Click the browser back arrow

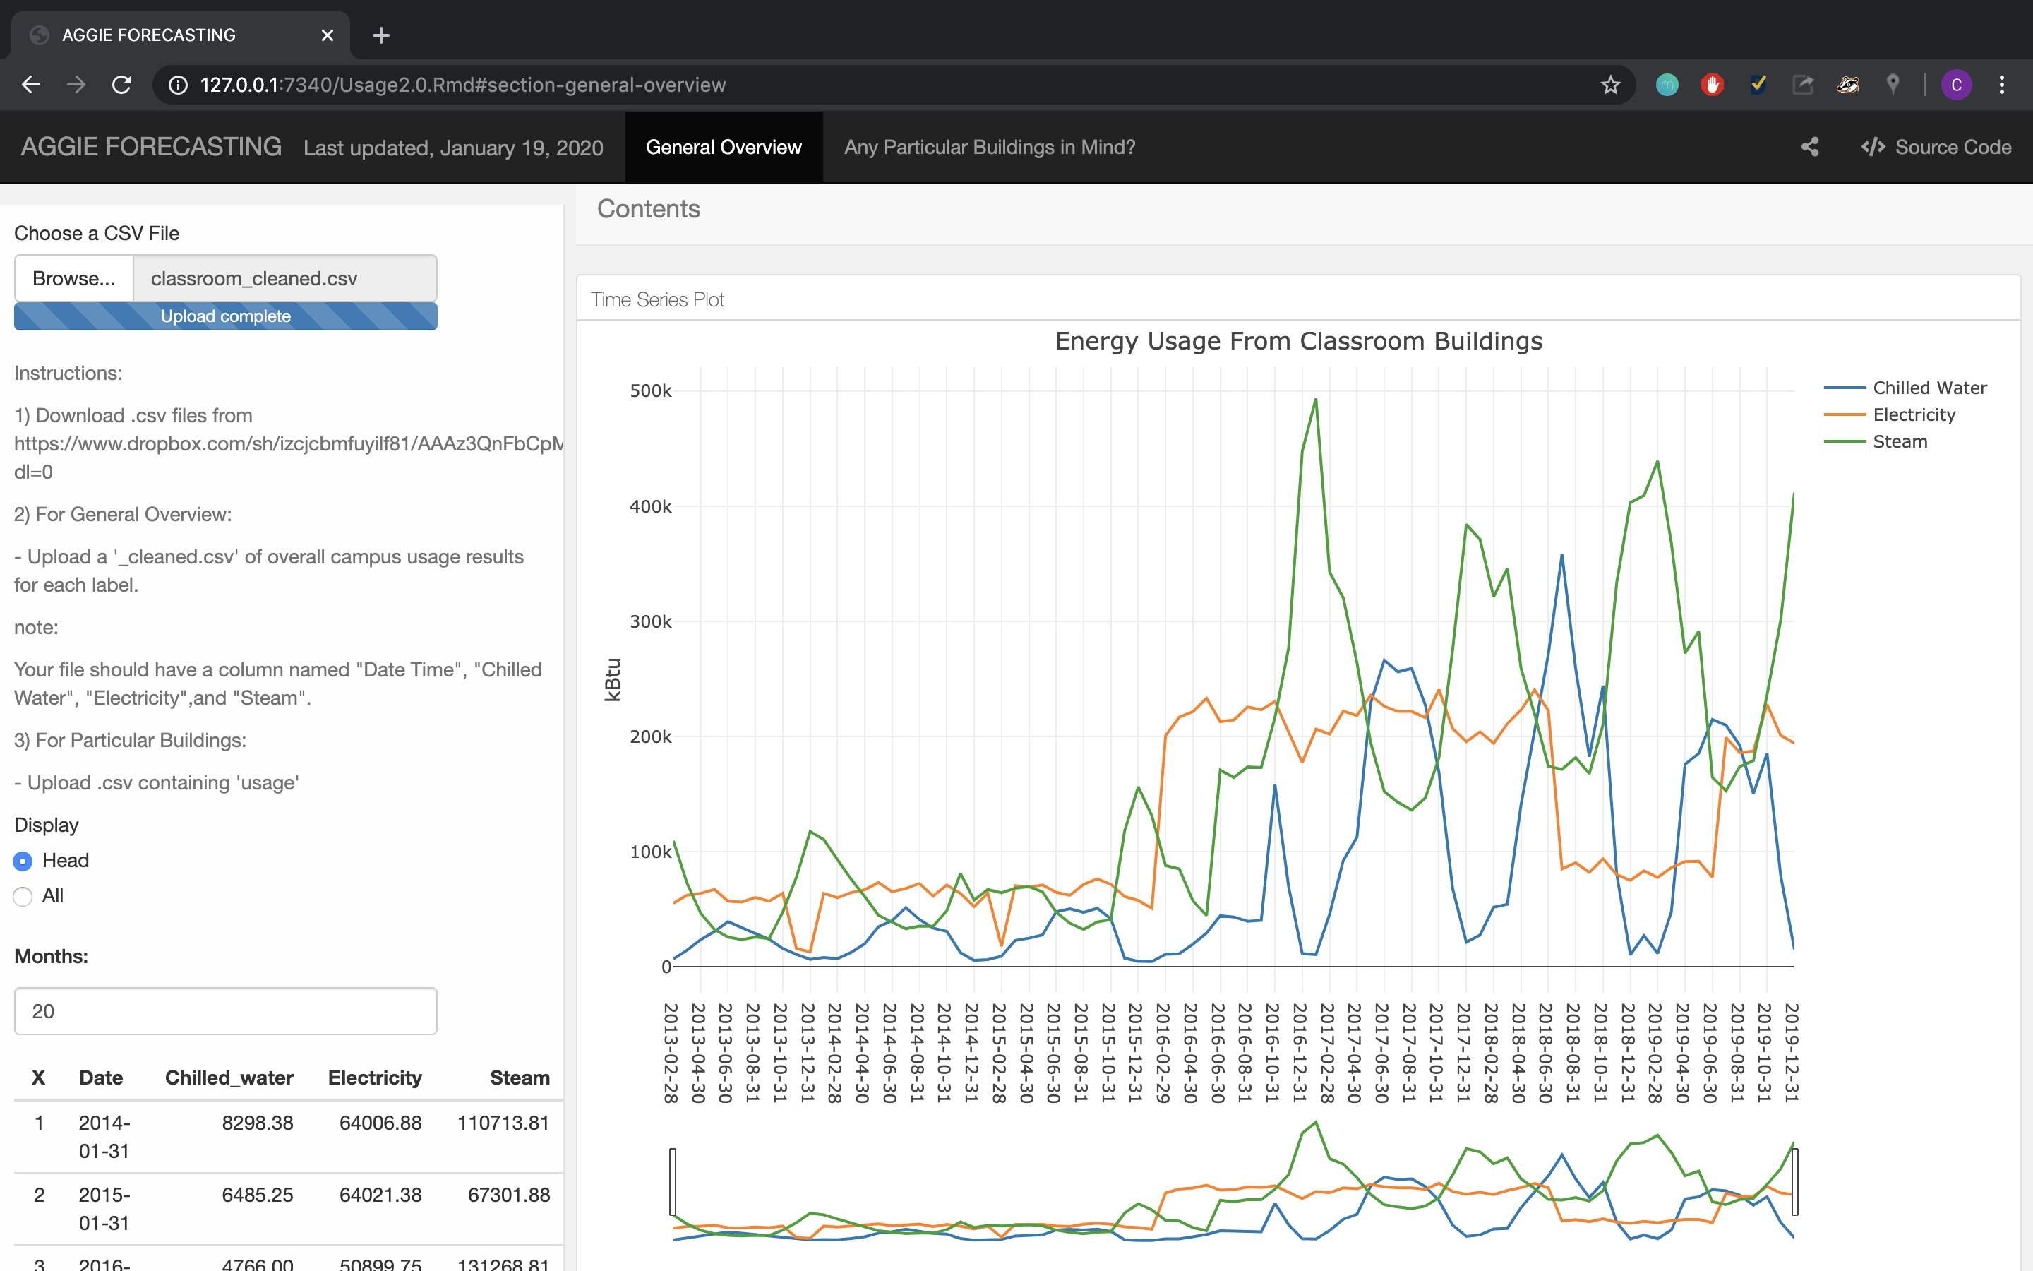31,85
